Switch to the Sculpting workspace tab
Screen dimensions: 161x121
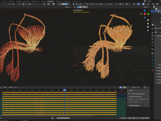point(18,1)
